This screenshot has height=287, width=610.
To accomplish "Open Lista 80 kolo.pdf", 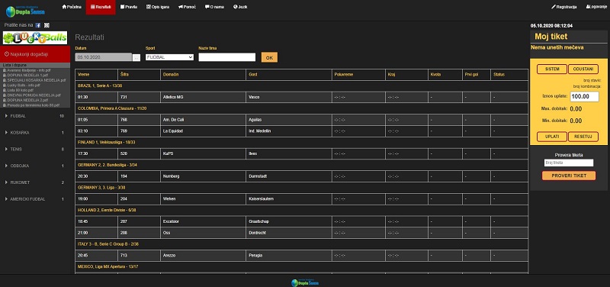I will point(21,90).
